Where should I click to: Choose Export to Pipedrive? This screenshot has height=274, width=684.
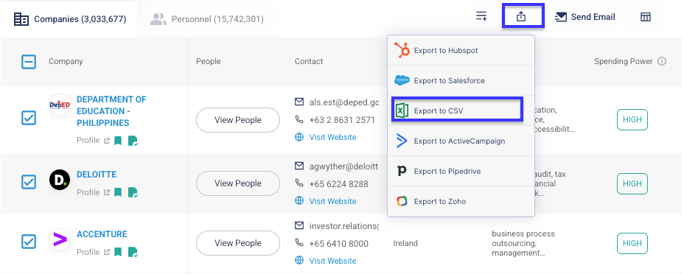pyautogui.click(x=461, y=171)
